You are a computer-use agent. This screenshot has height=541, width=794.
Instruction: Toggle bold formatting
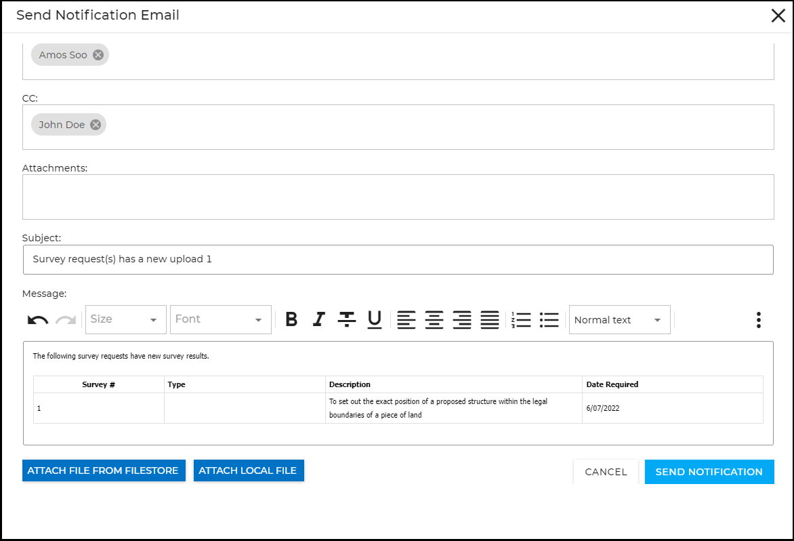point(291,319)
